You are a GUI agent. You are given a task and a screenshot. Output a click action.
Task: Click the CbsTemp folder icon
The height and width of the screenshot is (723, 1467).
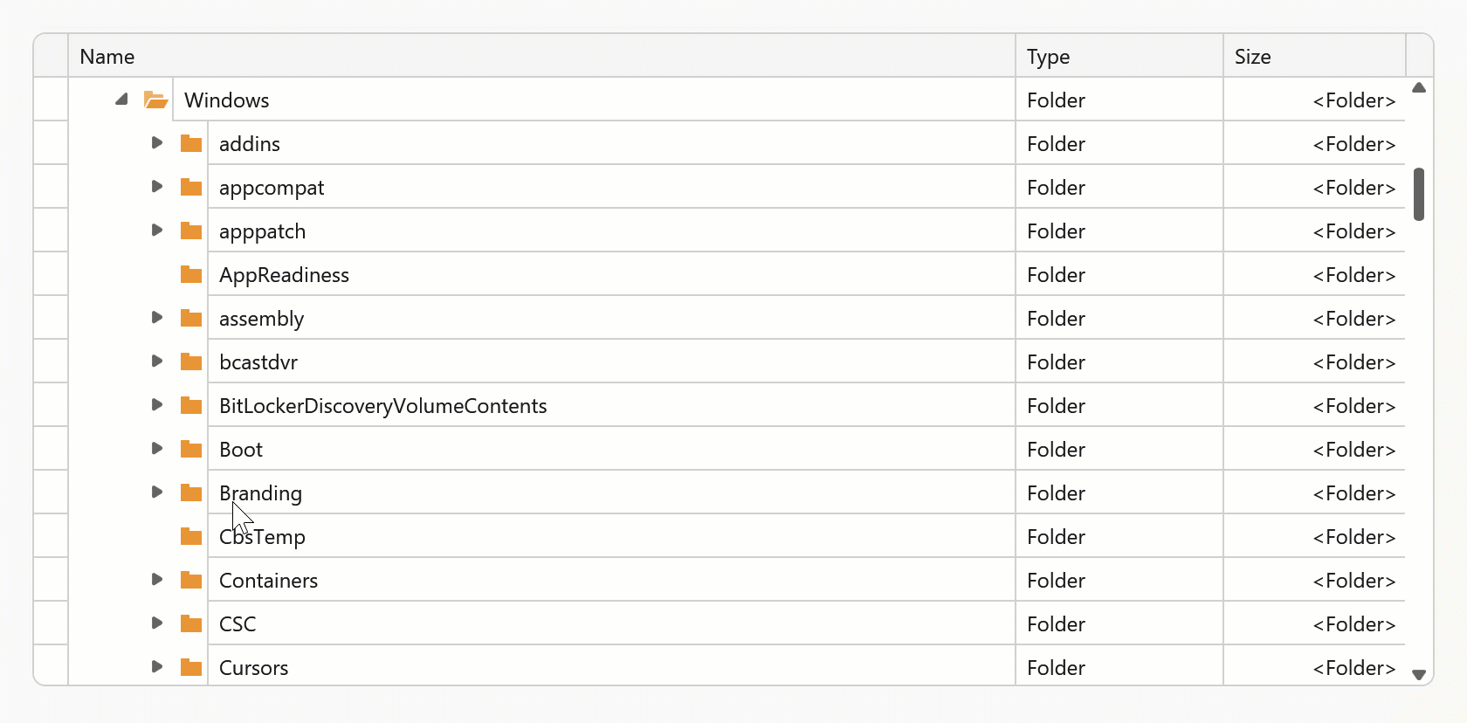point(190,535)
